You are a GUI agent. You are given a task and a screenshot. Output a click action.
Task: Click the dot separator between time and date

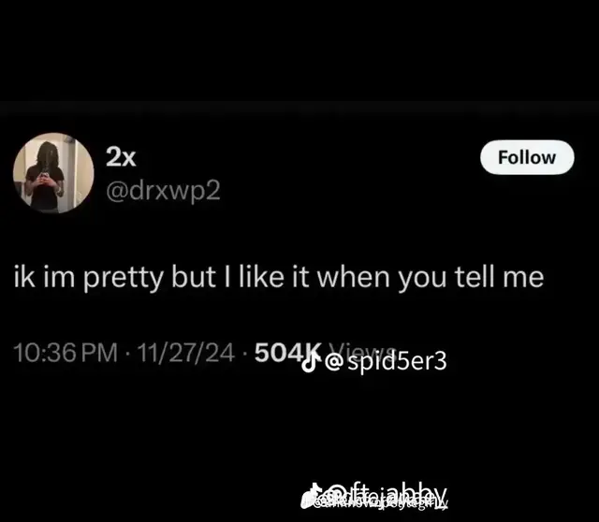[127, 353]
